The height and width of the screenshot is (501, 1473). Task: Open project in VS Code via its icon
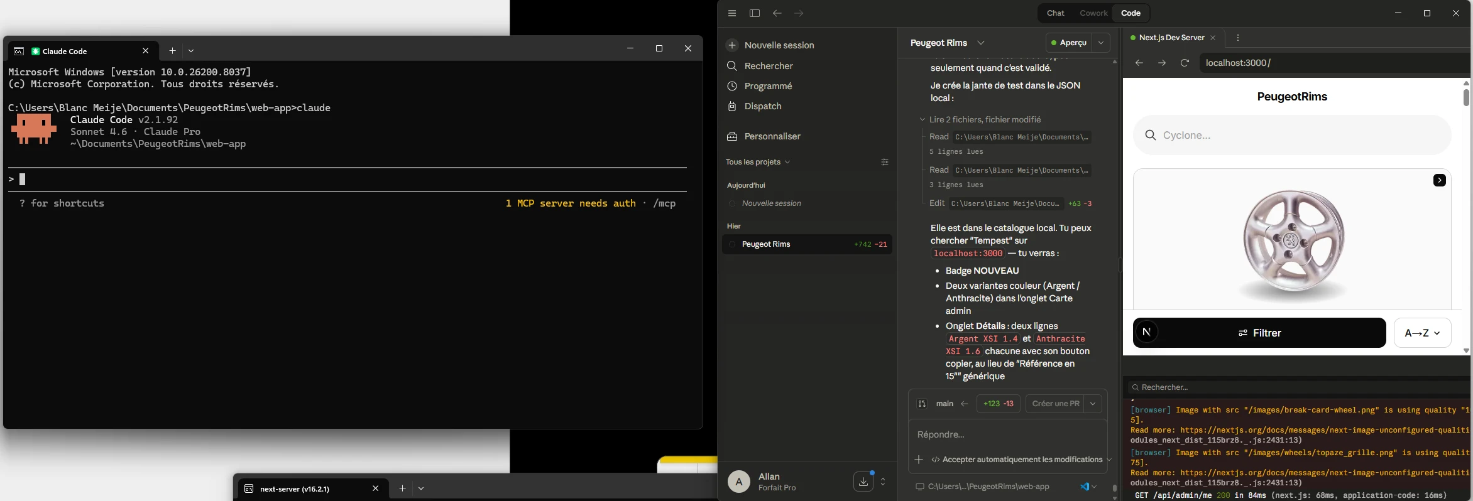point(1084,487)
